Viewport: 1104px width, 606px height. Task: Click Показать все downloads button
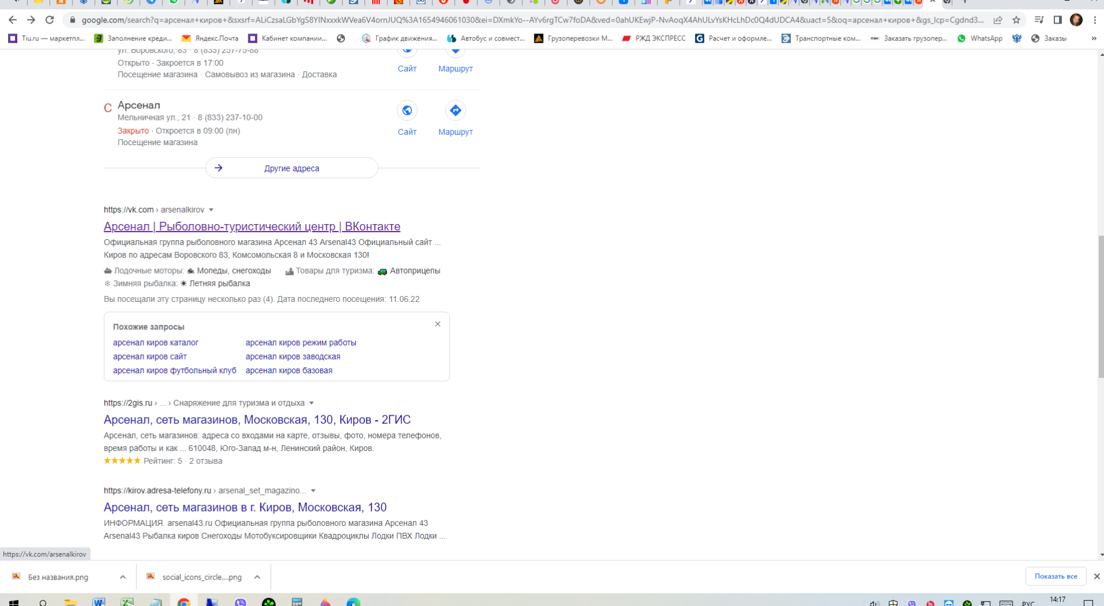pyautogui.click(x=1056, y=577)
